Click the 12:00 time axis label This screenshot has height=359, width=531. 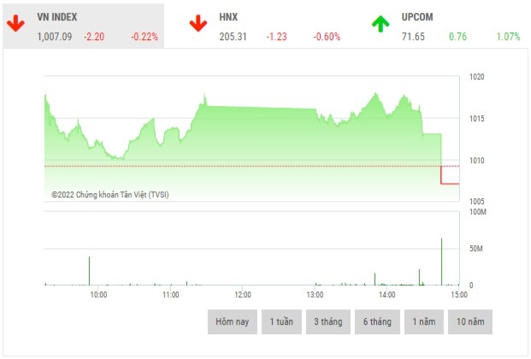243,295
